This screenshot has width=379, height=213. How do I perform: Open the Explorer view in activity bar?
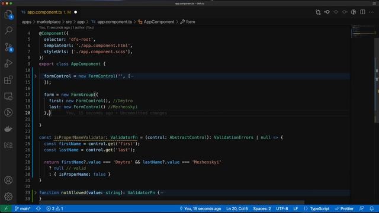click(x=8, y=14)
